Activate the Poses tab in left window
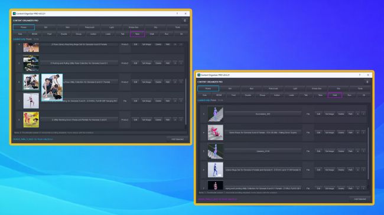Screen dimensions: 384x215 24,27
